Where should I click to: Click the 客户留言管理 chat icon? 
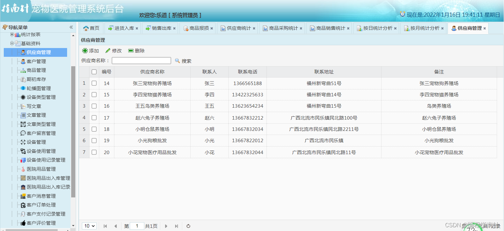tap(23, 133)
